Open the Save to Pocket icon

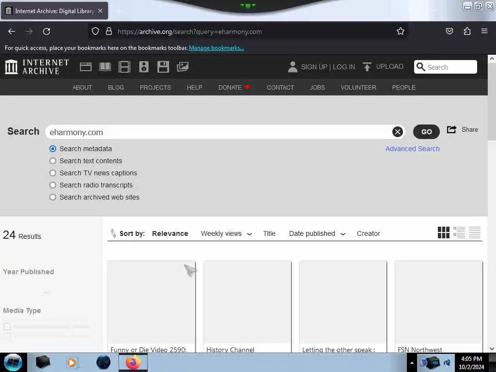[x=449, y=31]
